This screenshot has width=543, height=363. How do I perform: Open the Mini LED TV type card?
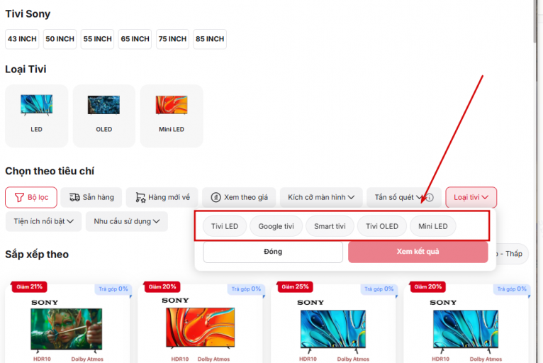tap(172, 116)
